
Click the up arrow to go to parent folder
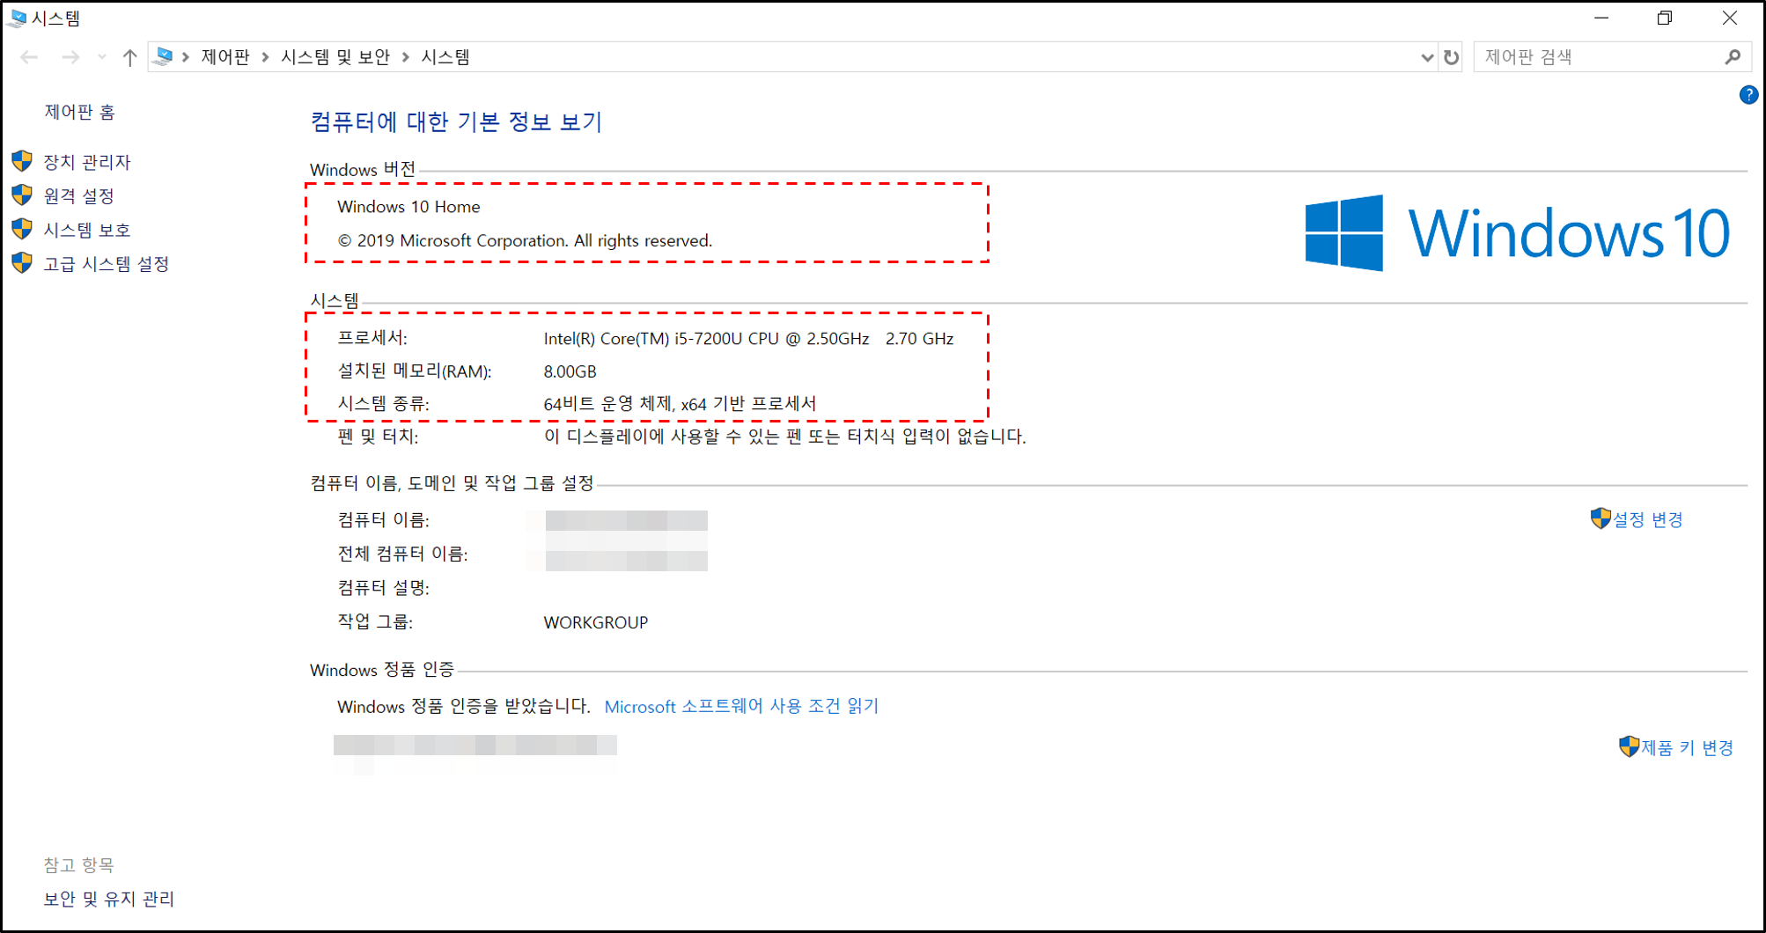[x=129, y=56]
